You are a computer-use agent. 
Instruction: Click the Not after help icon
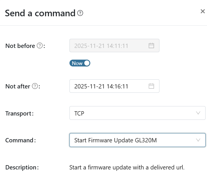click(35, 86)
